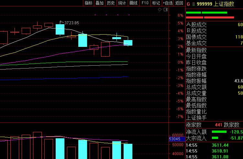Toggle the side panel layout icon
This screenshot has height=159, width=243.
click(x=166, y=10)
